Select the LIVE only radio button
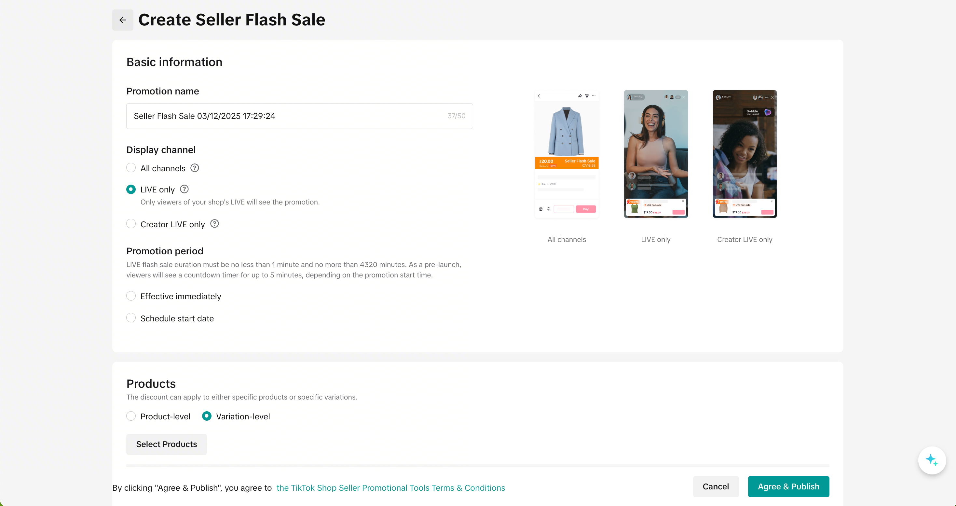The height and width of the screenshot is (506, 956). click(x=131, y=189)
